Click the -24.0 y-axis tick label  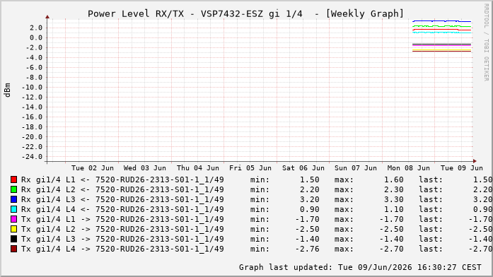tap(32, 157)
